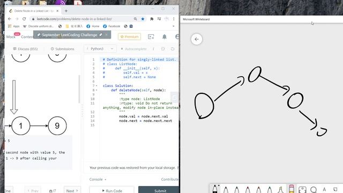Image resolution: width=343 pixels, height=193 pixels.
Task: Click the linked list node labeled 1
Action: click(21, 125)
